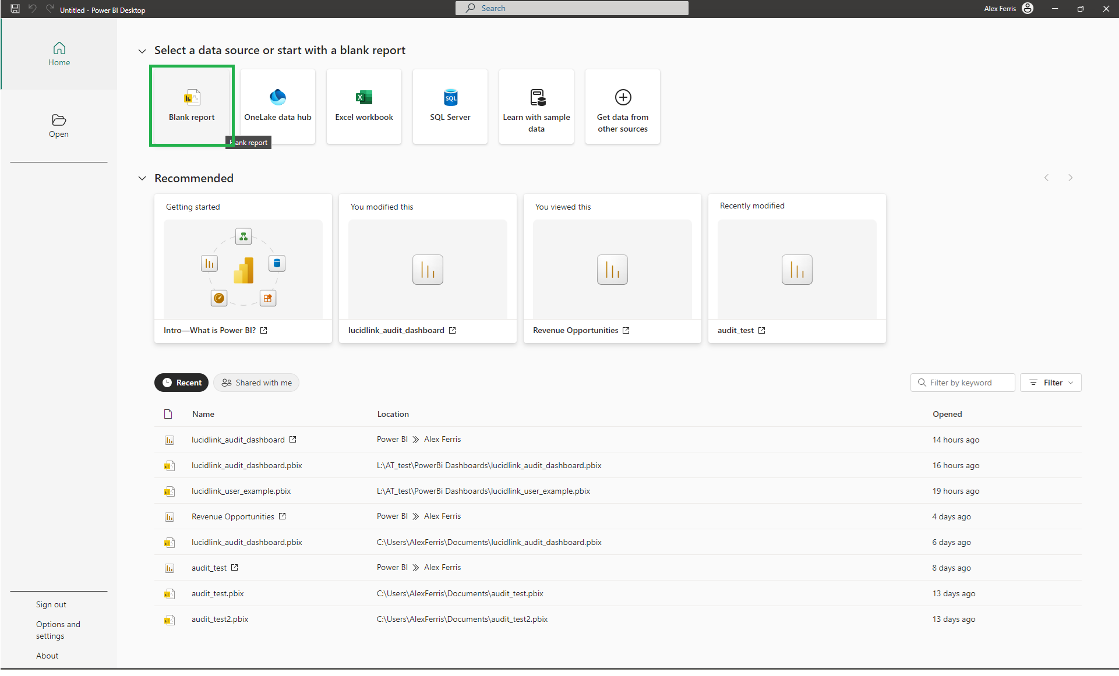Image resolution: width=1119 pixels, height=676 pixels.
Task: Open audit_test2.pbix from recent list
Action: point(220,619)
